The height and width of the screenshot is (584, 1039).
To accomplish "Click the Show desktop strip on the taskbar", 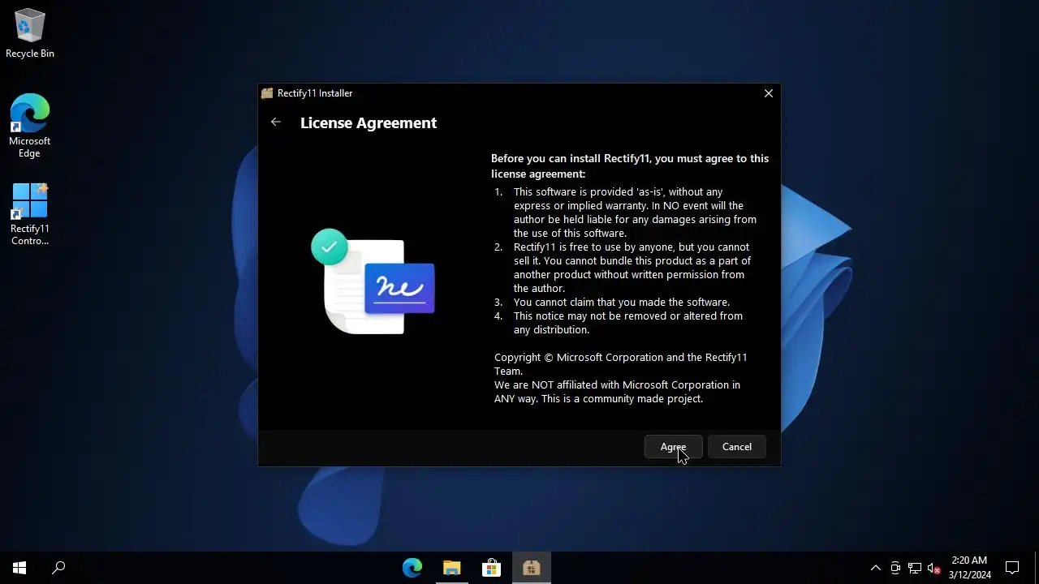I will pos(1037,568).
